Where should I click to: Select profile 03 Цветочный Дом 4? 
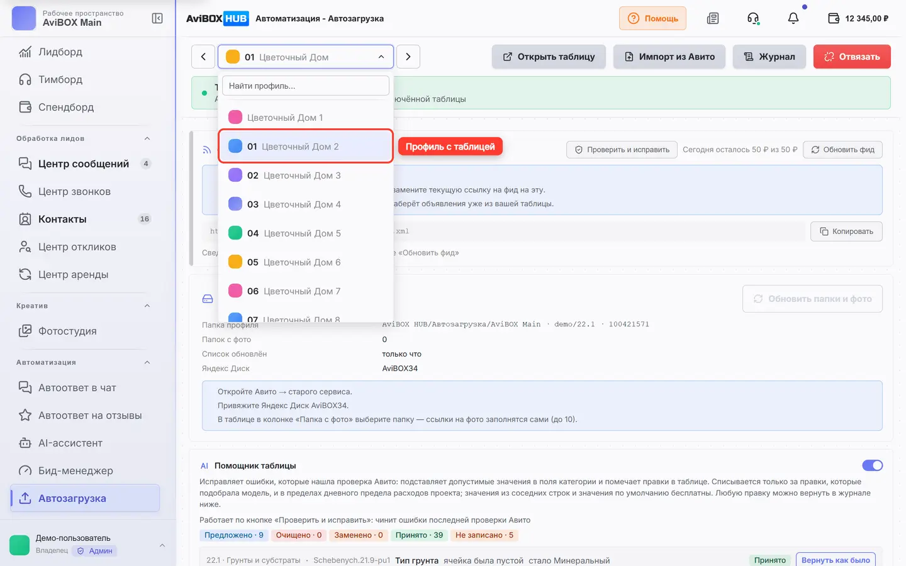tap(306, 204)
